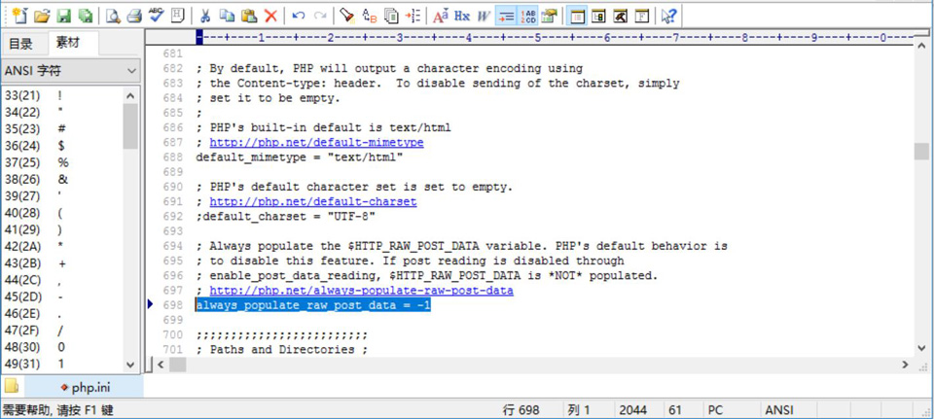Select the 49(31) 1 entry
This screenshot has width=934, height=419.
(62, 364)
